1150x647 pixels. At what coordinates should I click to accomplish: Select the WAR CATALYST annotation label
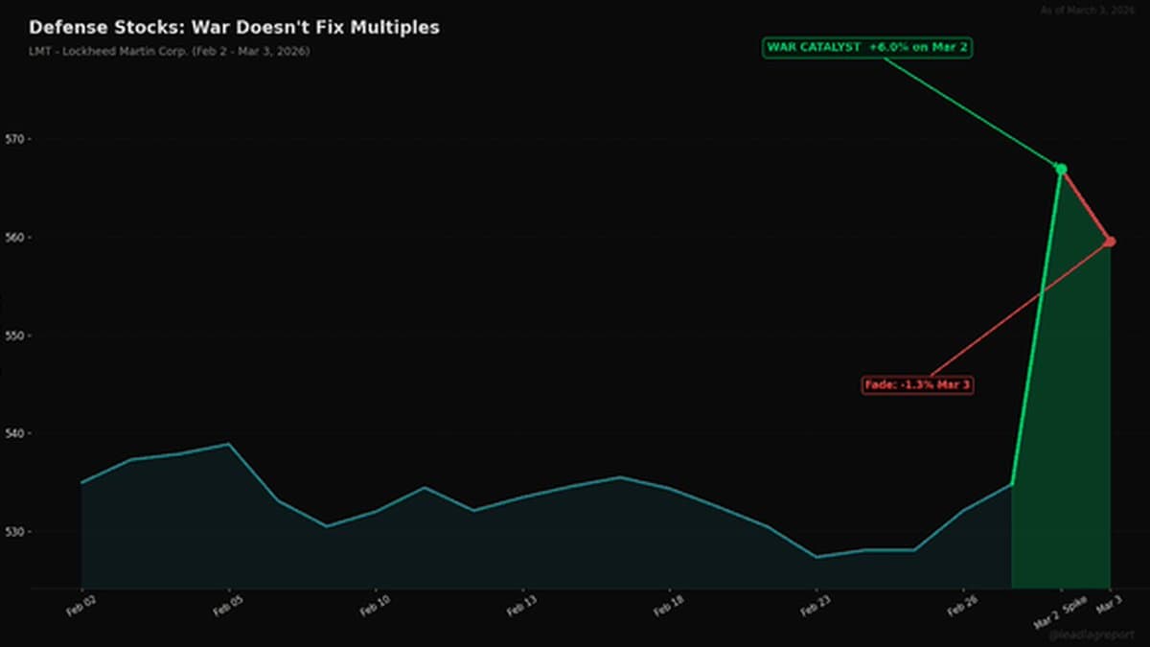pyautogui.click(x=868, y=47)
